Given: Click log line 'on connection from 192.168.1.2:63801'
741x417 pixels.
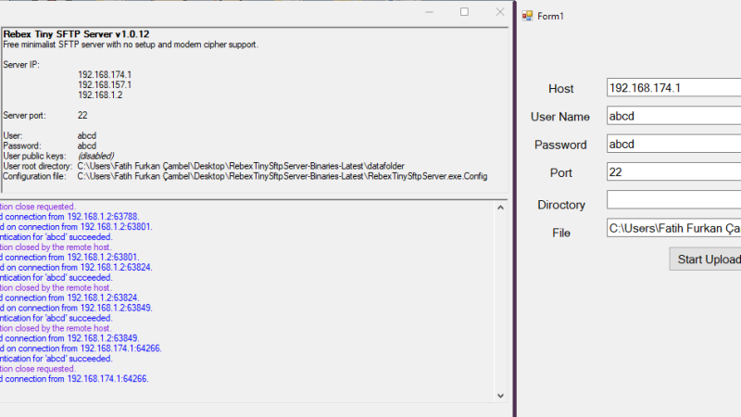Looking at the screenshot, I should coord(76,227).
